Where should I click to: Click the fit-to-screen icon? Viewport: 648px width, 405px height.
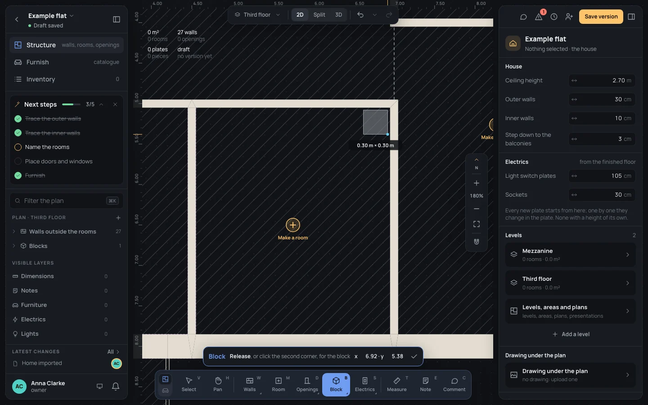click(477, 224)
